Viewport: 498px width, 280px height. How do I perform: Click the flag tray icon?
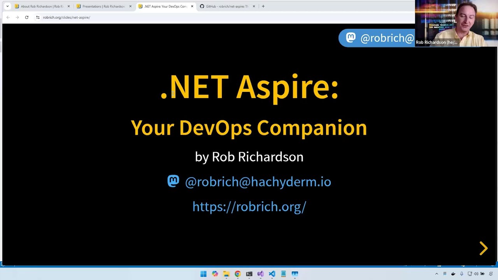point(445,274)
